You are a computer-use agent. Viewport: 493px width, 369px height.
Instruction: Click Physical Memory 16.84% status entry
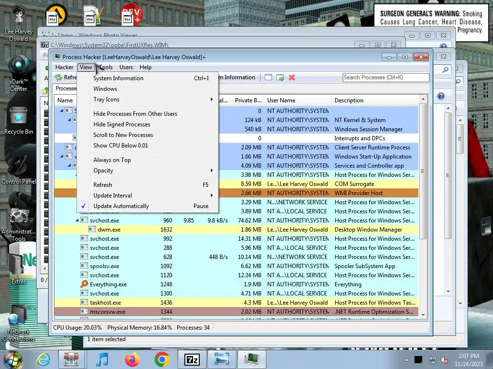click(140, 328)
